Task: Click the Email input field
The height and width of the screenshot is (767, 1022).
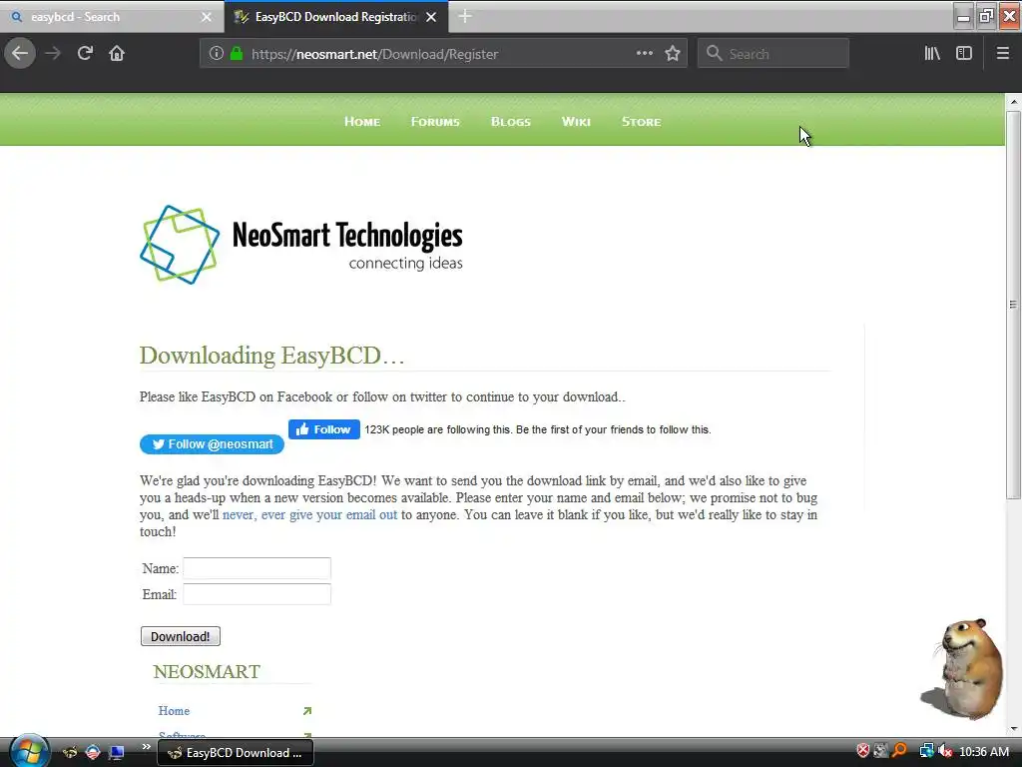Action: (256, 594)
